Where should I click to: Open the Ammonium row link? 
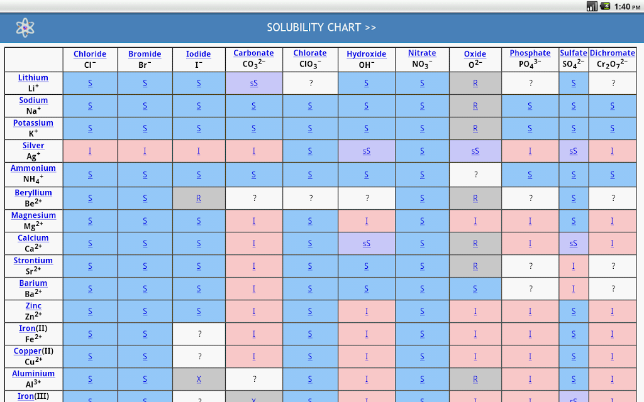(x=33, y=168)
